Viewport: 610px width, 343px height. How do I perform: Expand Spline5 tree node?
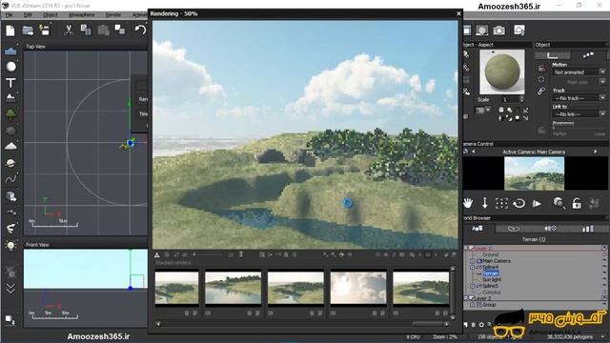coord(473,286)
